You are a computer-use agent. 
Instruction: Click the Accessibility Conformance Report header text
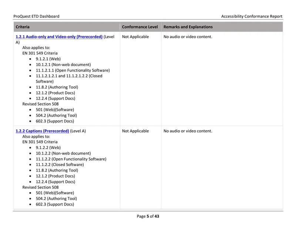[252, 16]
